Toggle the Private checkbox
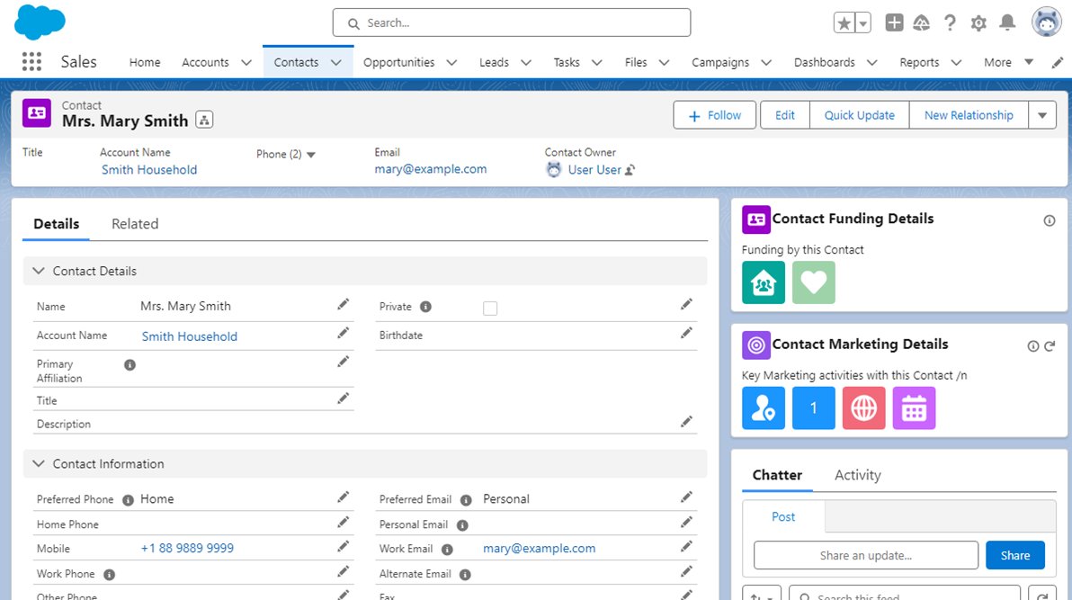This screenshot has height=600, width=1072. point(490,309)
